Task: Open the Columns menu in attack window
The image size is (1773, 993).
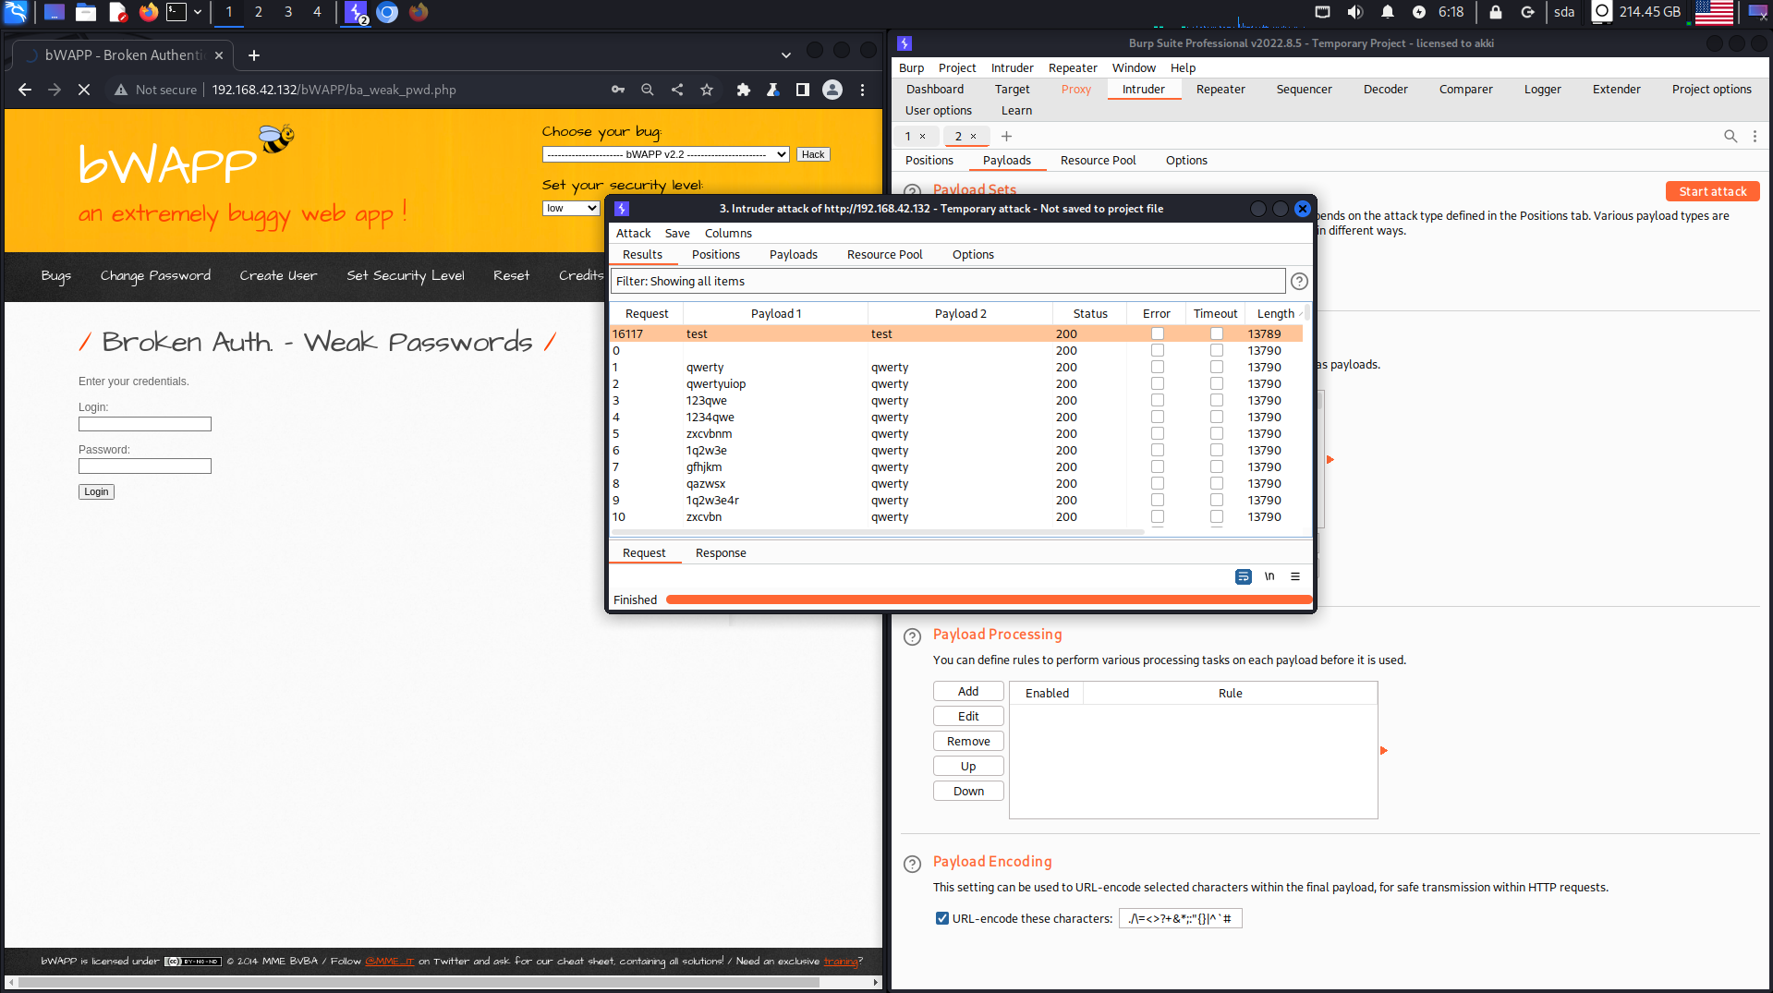Action: (x=728, y=234)
